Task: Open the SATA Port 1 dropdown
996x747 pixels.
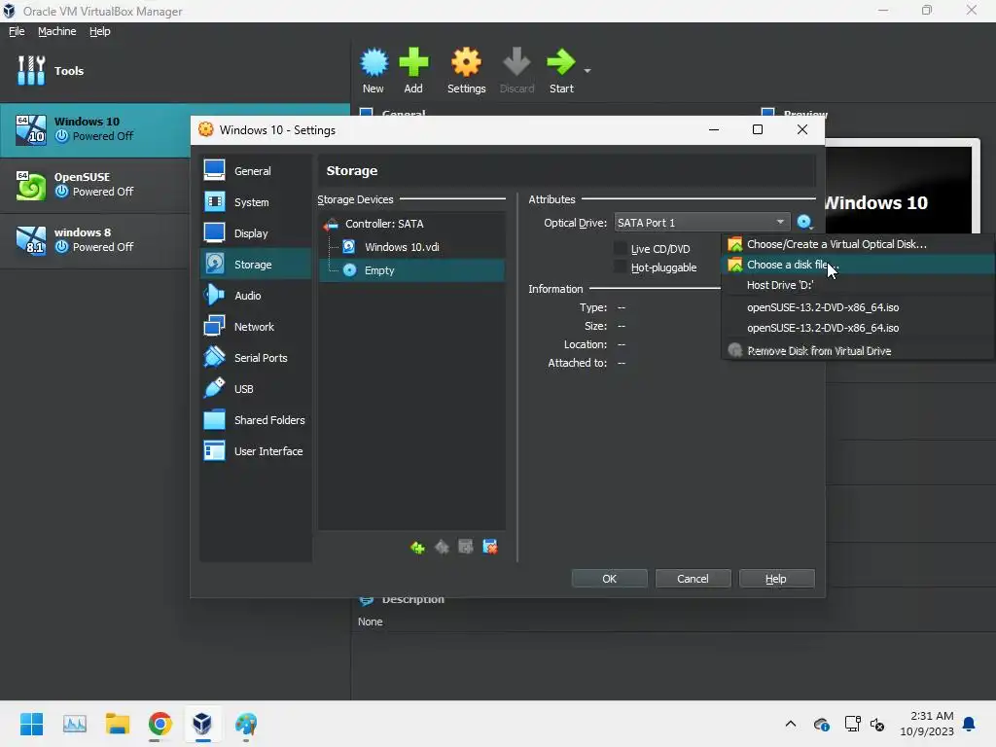Action: [x=702, y=223]
